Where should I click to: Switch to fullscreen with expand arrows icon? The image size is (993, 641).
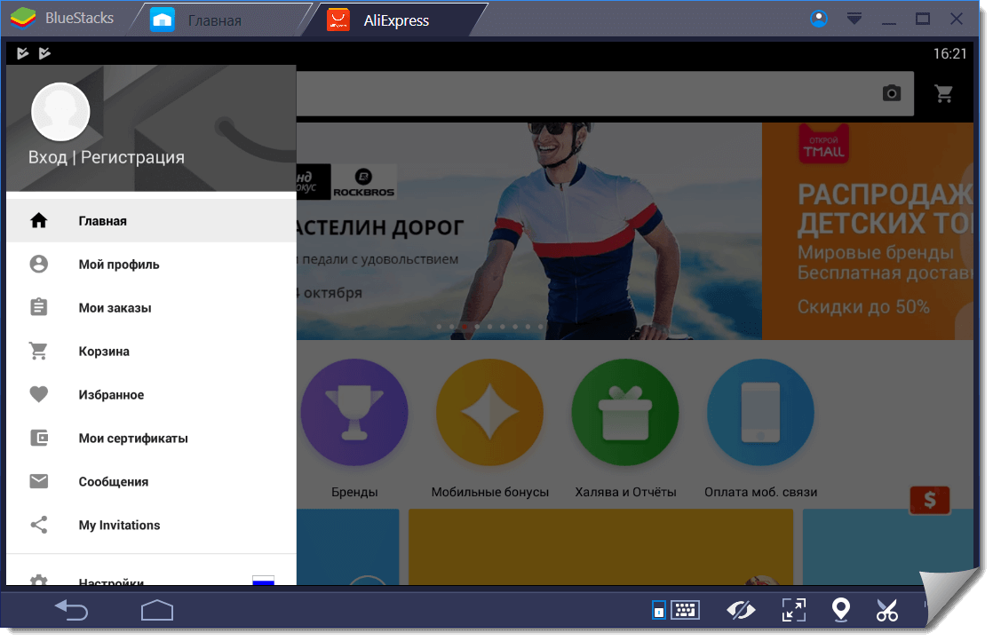pyautogui.click(x=793, y=610)
